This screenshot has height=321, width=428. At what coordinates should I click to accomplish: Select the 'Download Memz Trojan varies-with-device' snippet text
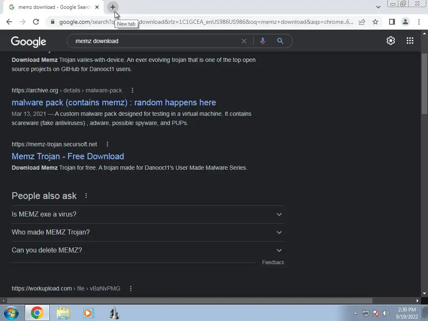(133, 64)
